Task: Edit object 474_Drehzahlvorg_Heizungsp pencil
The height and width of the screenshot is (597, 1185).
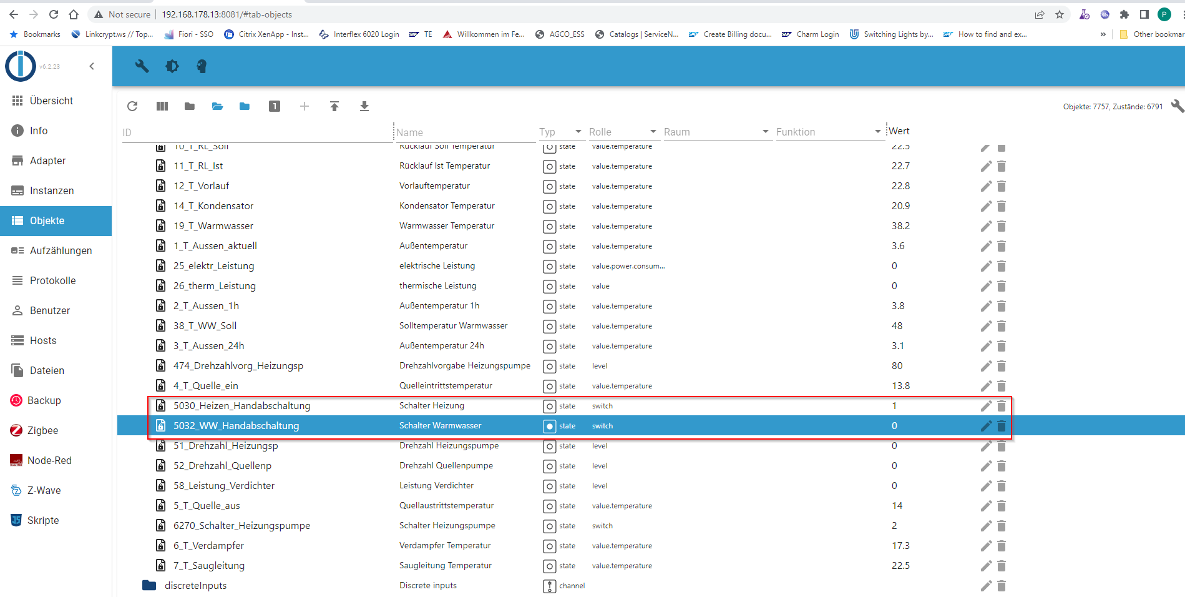Action: tap(986, 366)
